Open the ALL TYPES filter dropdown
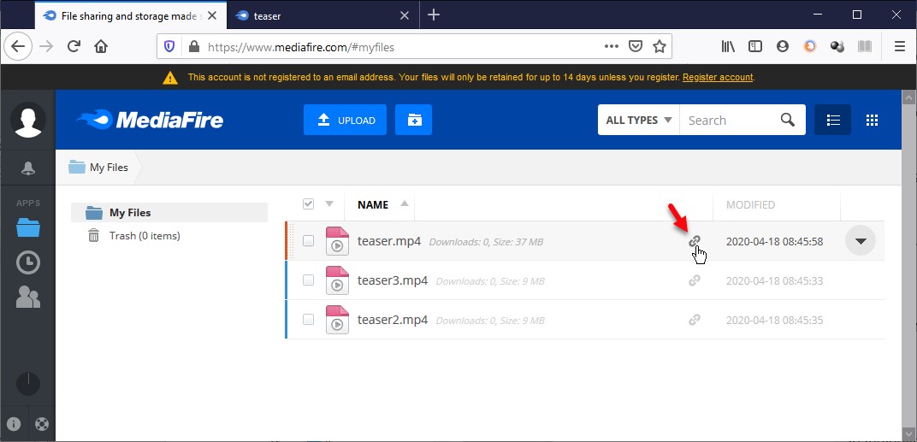Image resolution: width=917 pixels, height=442 pixels. tap(638, 121)
